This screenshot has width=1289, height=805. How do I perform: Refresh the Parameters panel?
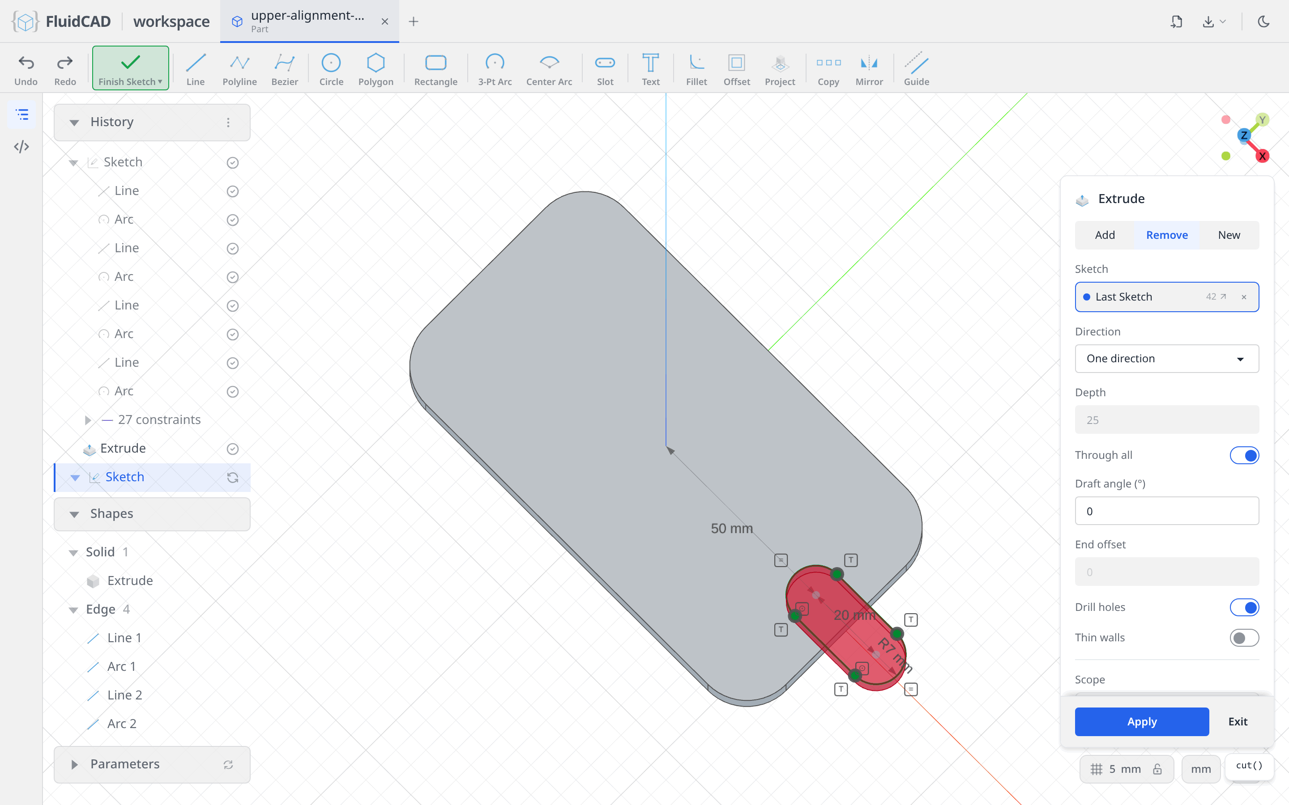point(228,765)
